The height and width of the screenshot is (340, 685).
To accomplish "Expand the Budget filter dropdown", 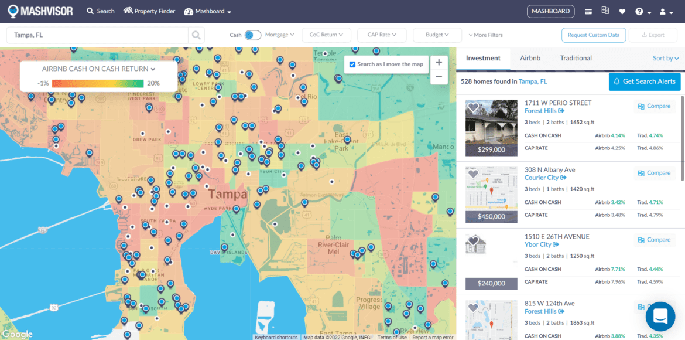I will click(437, 35).
